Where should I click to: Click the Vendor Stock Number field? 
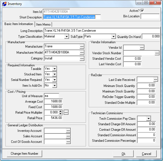tap(139, 53)
